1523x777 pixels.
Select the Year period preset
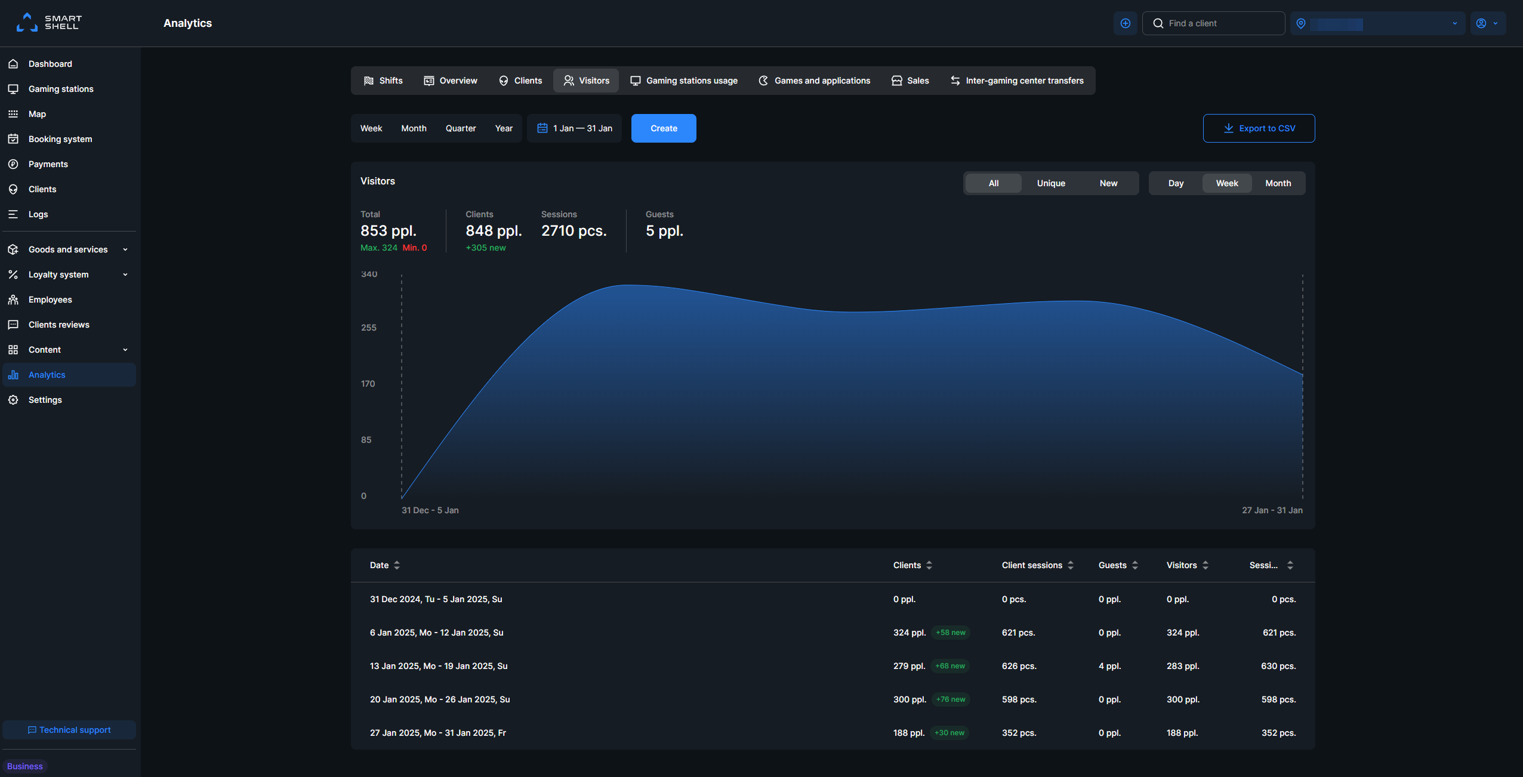pyautogui.click(x=504, y=128)
